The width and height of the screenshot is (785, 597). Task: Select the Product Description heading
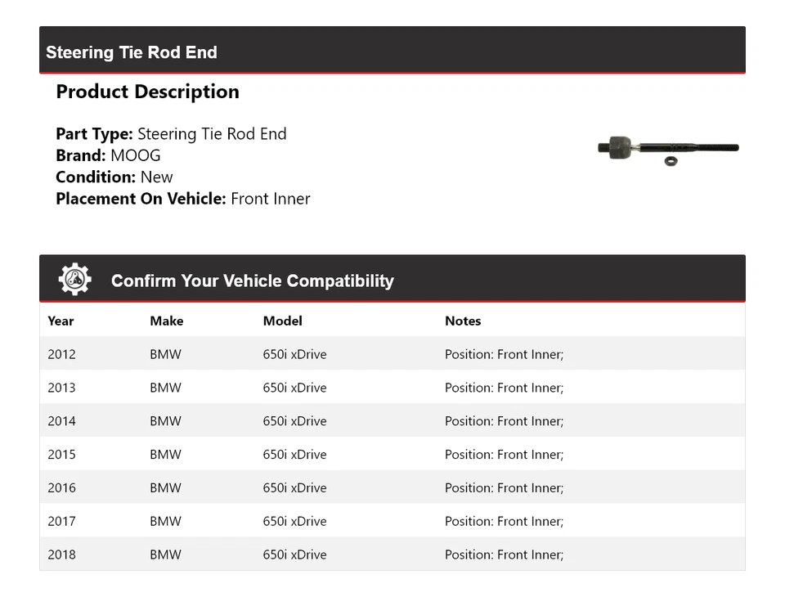pos(147,92)
